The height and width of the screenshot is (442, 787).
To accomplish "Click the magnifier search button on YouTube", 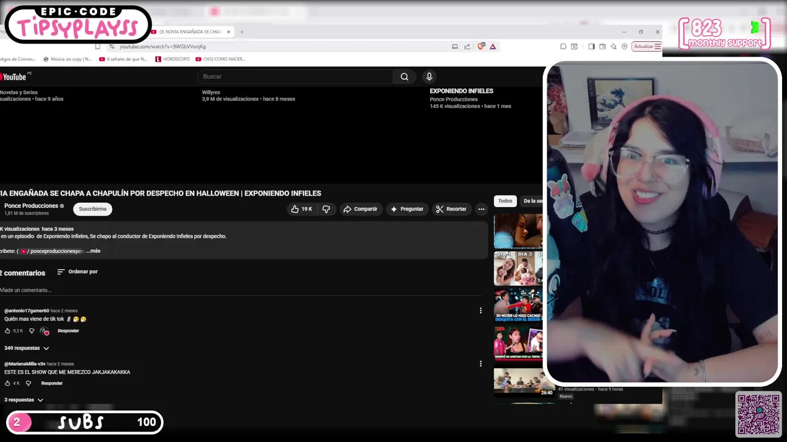I will coord(404,77).
